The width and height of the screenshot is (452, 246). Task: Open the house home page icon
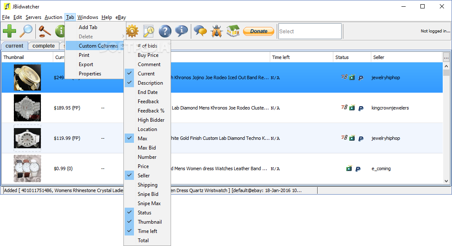[233, 31]
